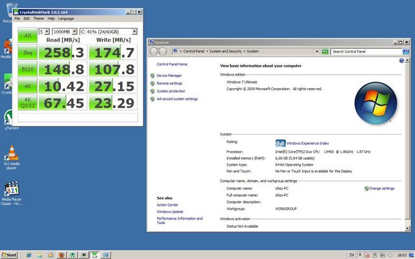Screen dimensions: 415x259
Task: Click Control Panel in the breadcrumb
Action: [x=194, y=52]
